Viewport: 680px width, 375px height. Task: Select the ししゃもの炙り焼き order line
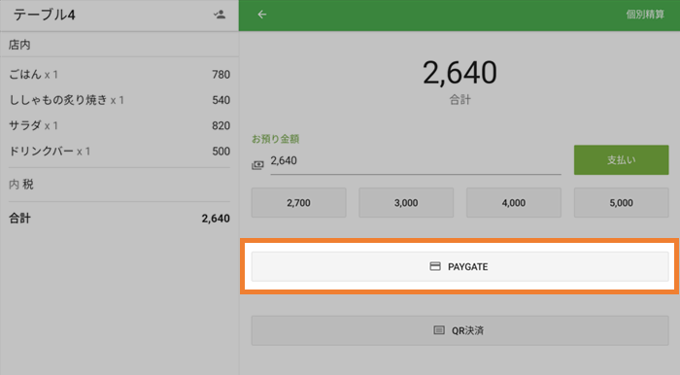pos(119,100)
